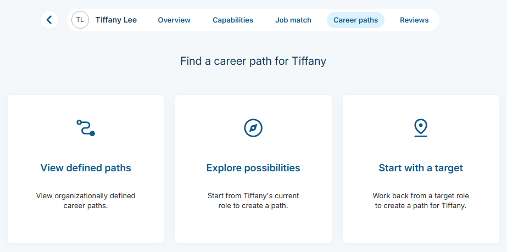Click the organizationally defined career paths description
This screenshot has height=252, width=507.
pos(86,201)
